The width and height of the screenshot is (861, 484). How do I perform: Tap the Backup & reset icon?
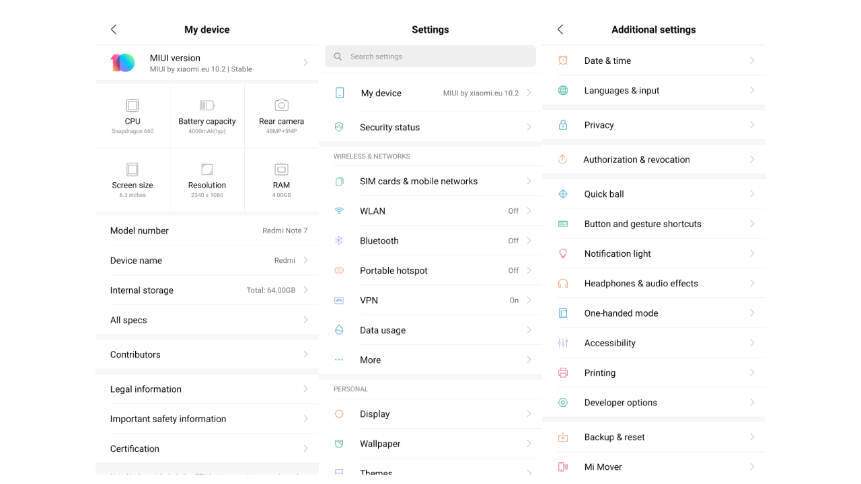coord(563,437)
